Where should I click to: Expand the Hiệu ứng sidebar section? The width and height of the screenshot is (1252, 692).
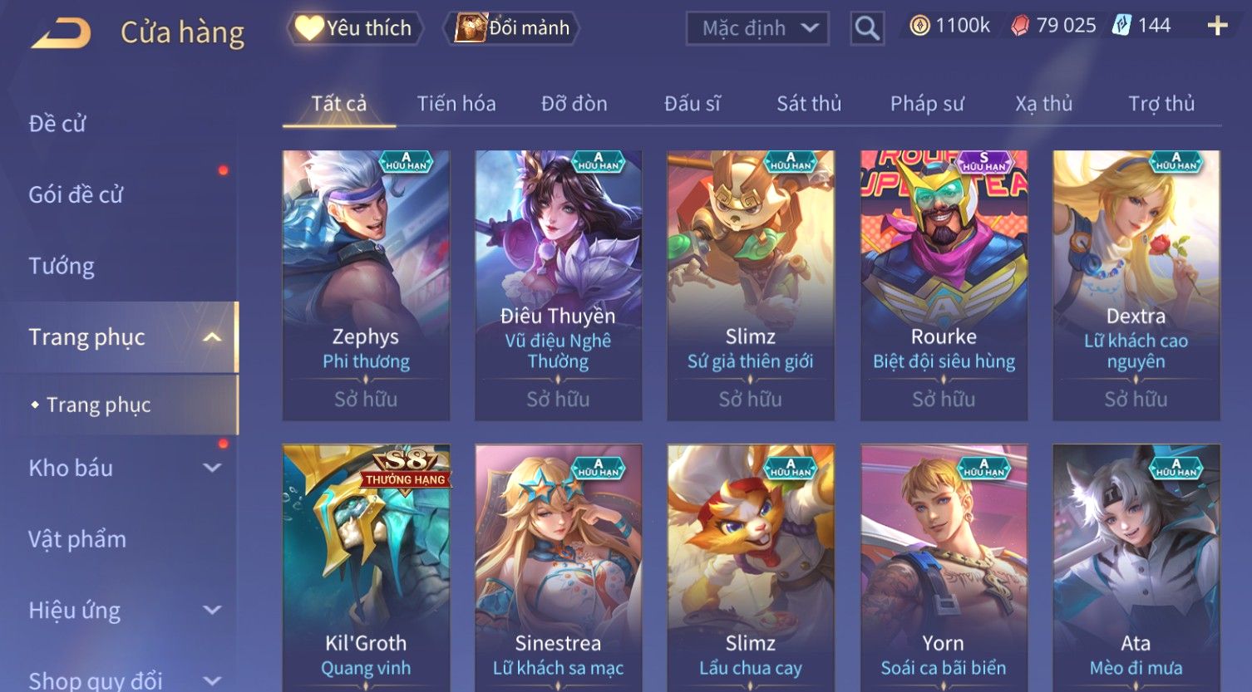click(213, 610)
